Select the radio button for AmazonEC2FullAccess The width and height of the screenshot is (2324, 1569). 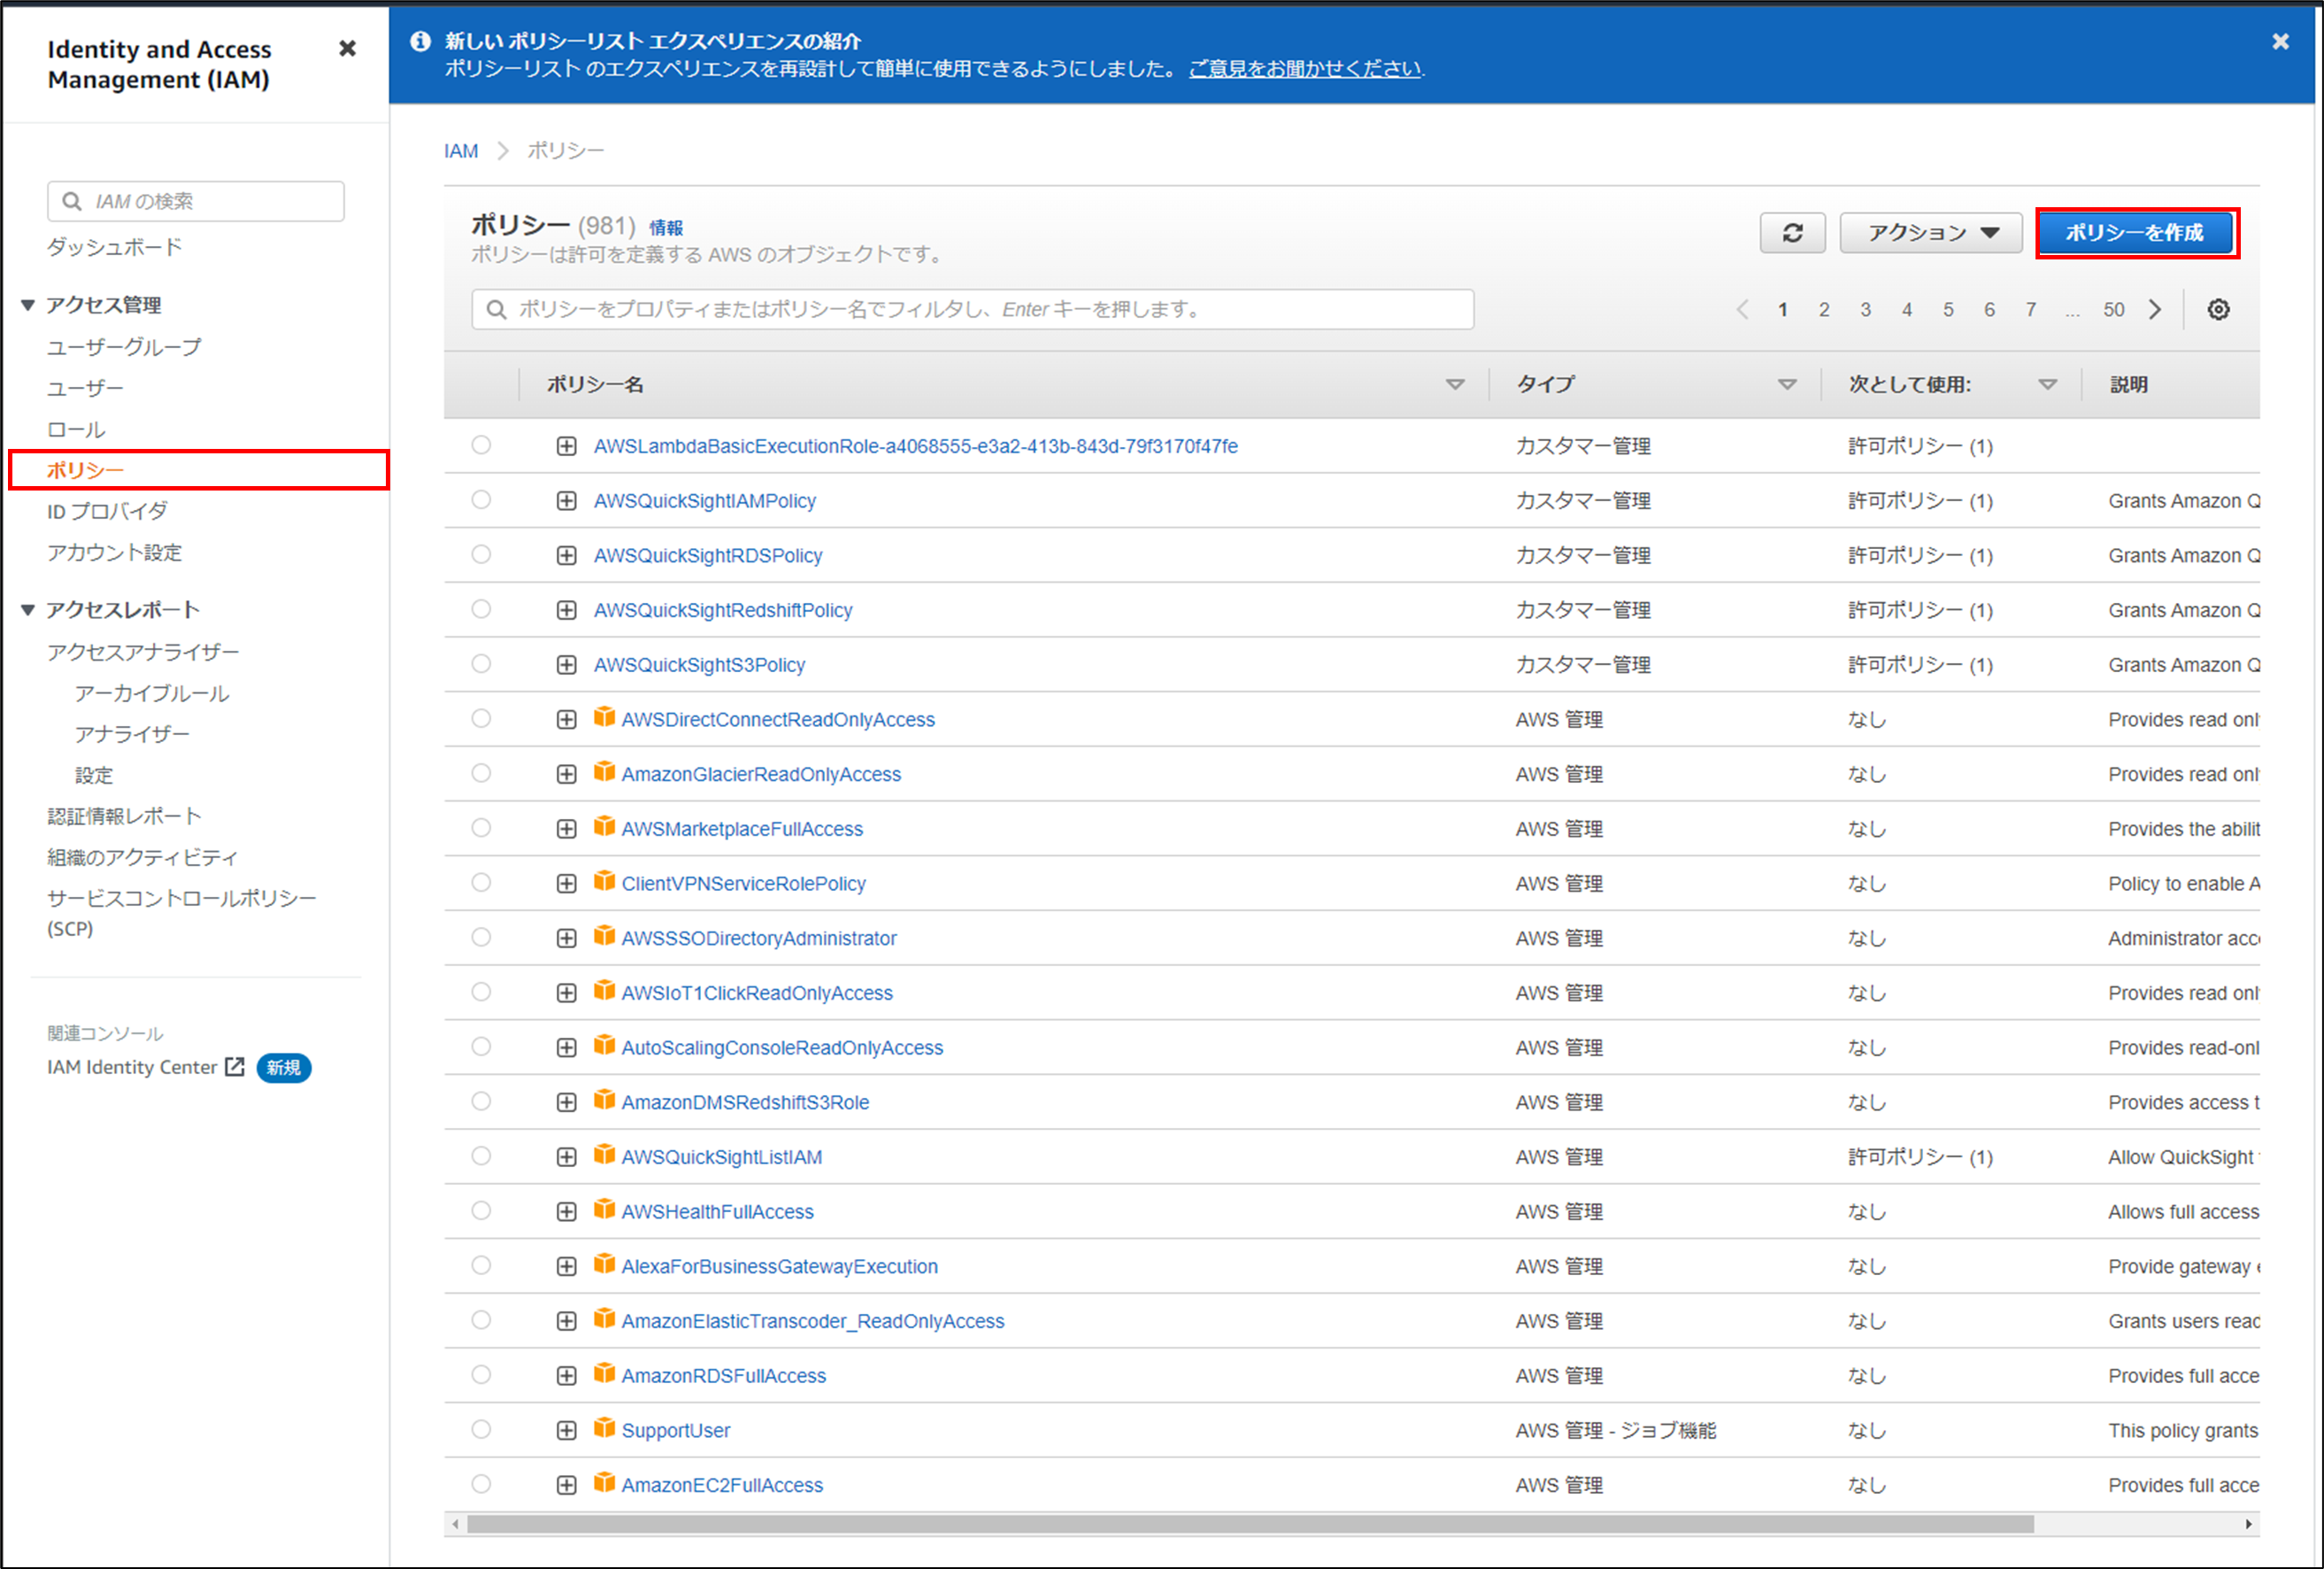click(481, 1484)
